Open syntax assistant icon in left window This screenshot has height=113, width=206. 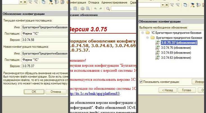(51, 2)
